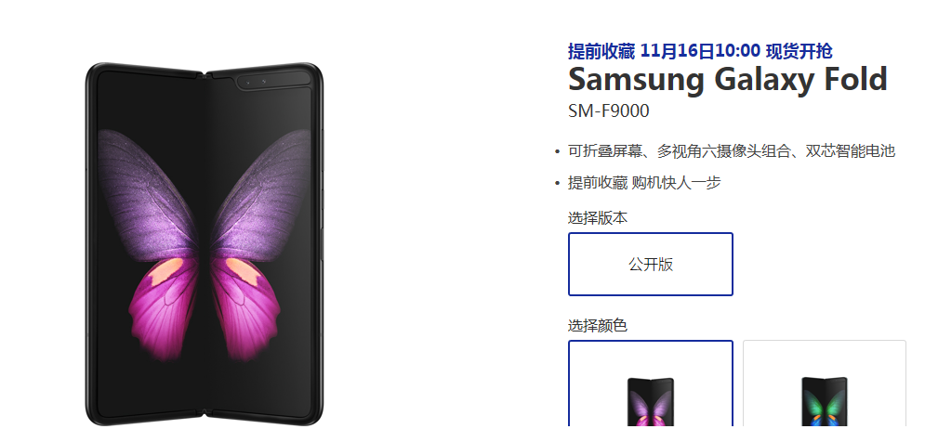Click the 提前收藏 购机快人一步 bullet
The height and width of the screenshot is (429, 925).
(x=644, y=183)
